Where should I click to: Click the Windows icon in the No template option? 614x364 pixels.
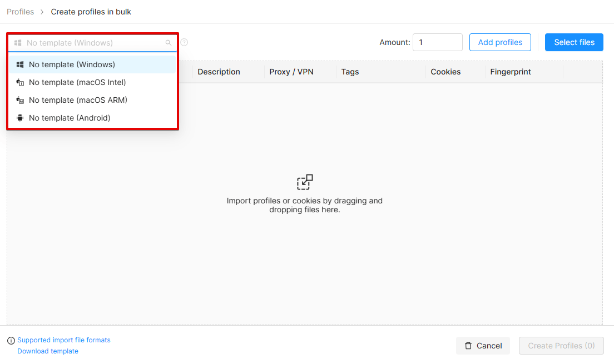point(20,64)
